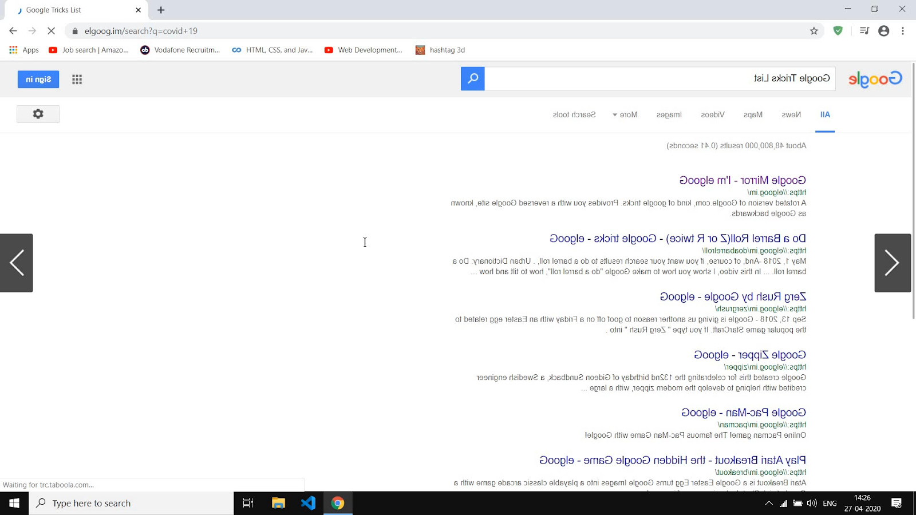Screen dimensions: 916x515
Task: Open Chrome profile avatar
Action: tap(883, 31)
